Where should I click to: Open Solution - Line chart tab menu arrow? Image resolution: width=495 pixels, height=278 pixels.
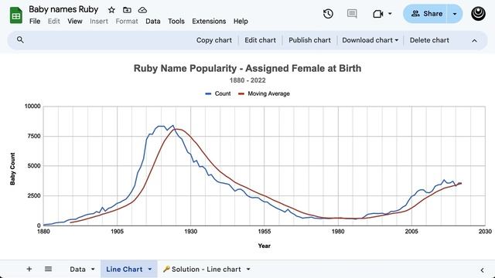tap(248, 270)
